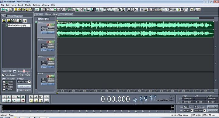Toggle Audio file type checkbox

[4, 82]
